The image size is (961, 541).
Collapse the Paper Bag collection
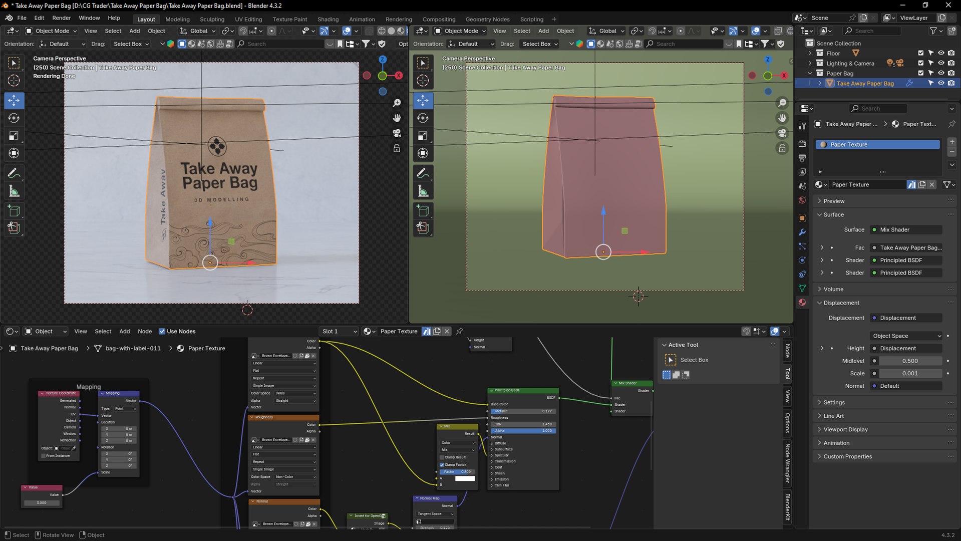coord(810,73)
